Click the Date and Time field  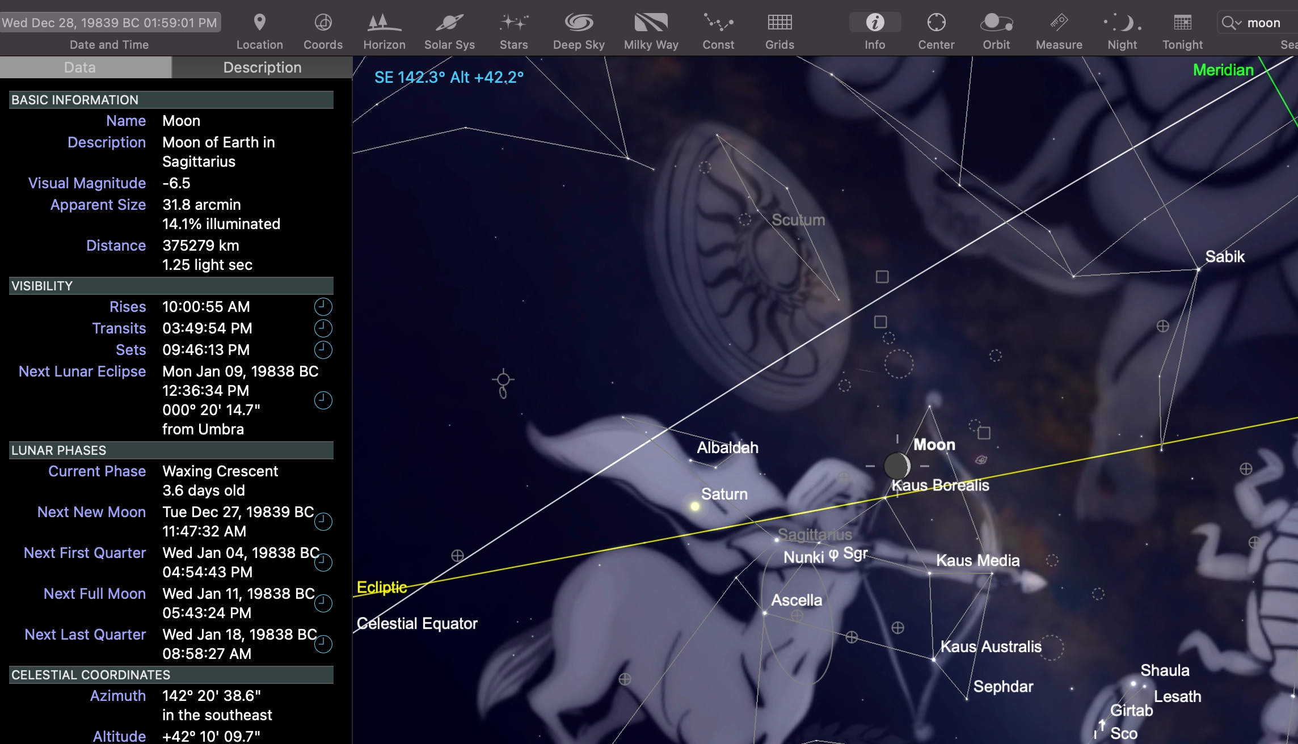click(109, 23)
